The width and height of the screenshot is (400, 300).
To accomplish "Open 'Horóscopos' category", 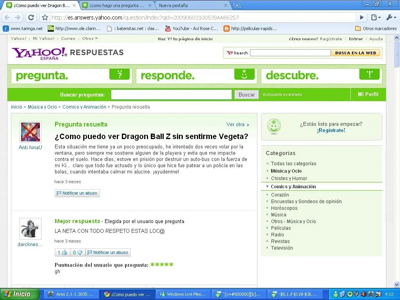I will [284, 208].
